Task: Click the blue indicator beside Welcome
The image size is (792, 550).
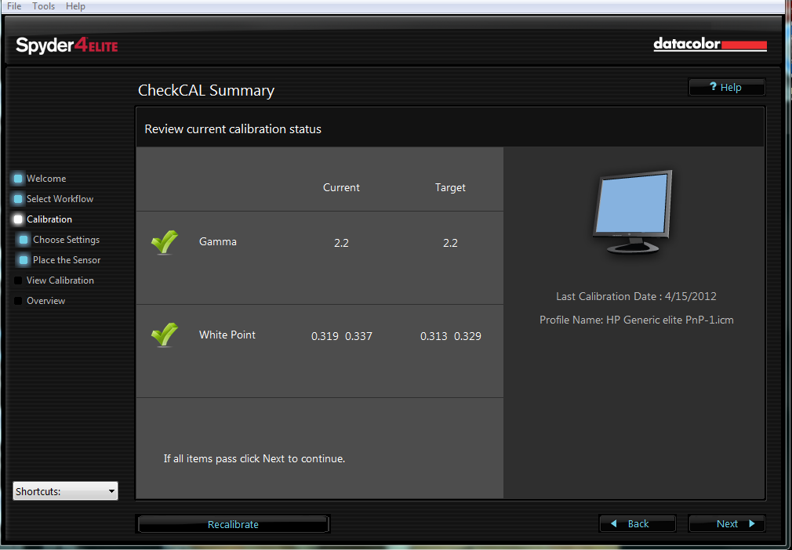Action: [x=18, y=179]
